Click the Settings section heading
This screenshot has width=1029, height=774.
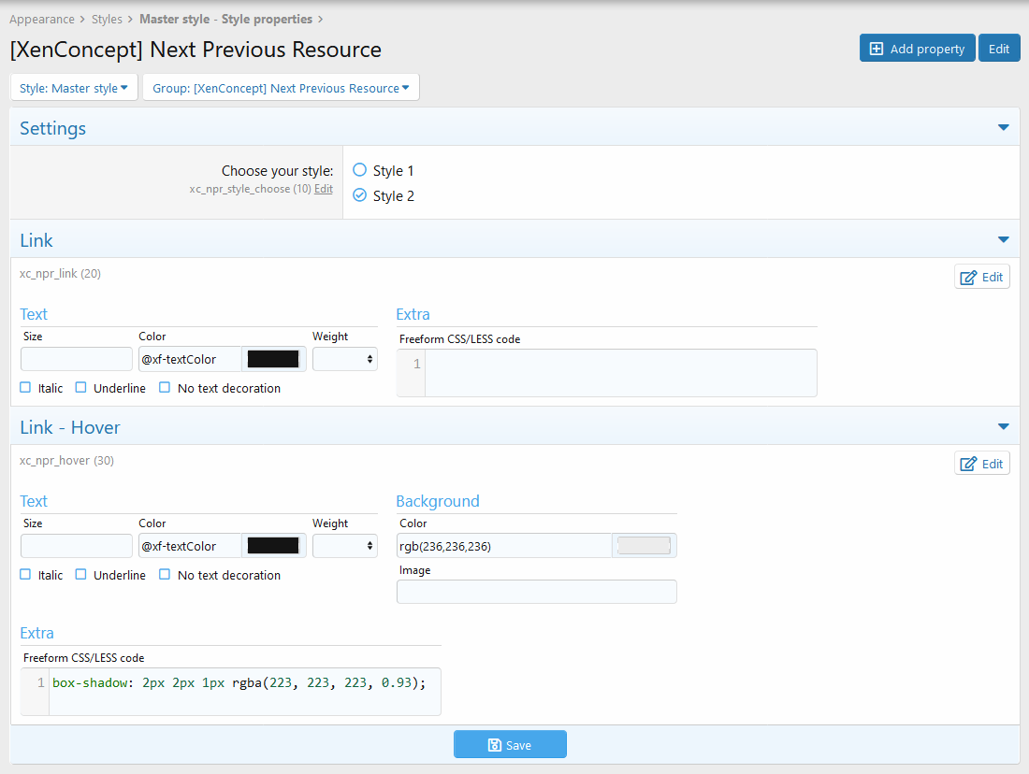[x=52, y=129]
